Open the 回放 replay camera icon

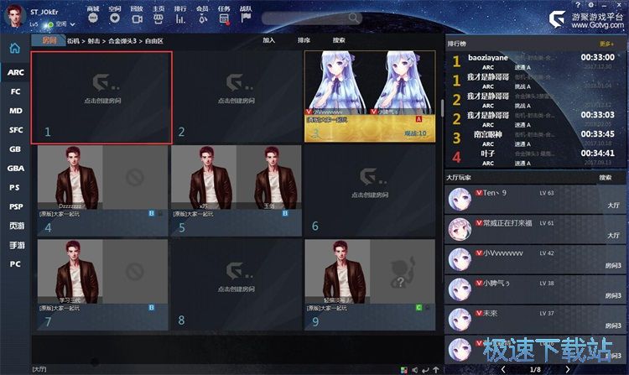(x=138, y=18)
